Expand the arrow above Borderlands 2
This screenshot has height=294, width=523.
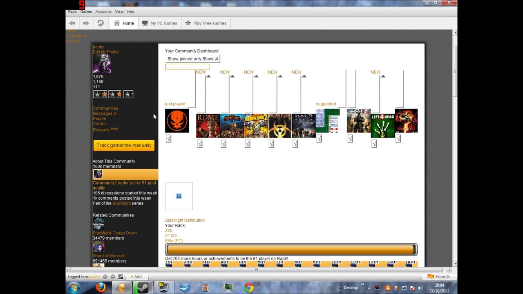point(256,76)
